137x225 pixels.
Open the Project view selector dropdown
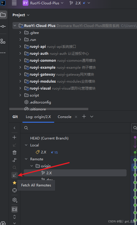[21, 15]
